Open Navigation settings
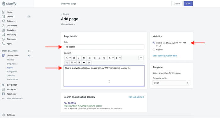This screenshot has width=220, height=118. [12, 72]
